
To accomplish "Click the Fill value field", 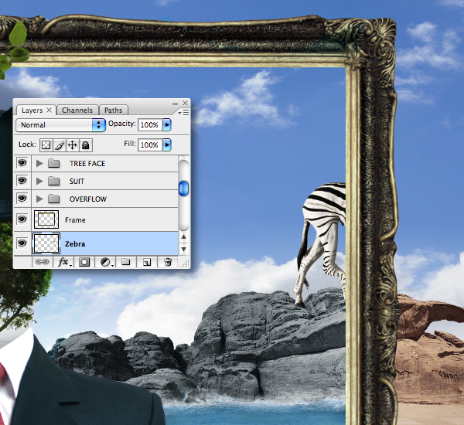I will coord(150,145).
